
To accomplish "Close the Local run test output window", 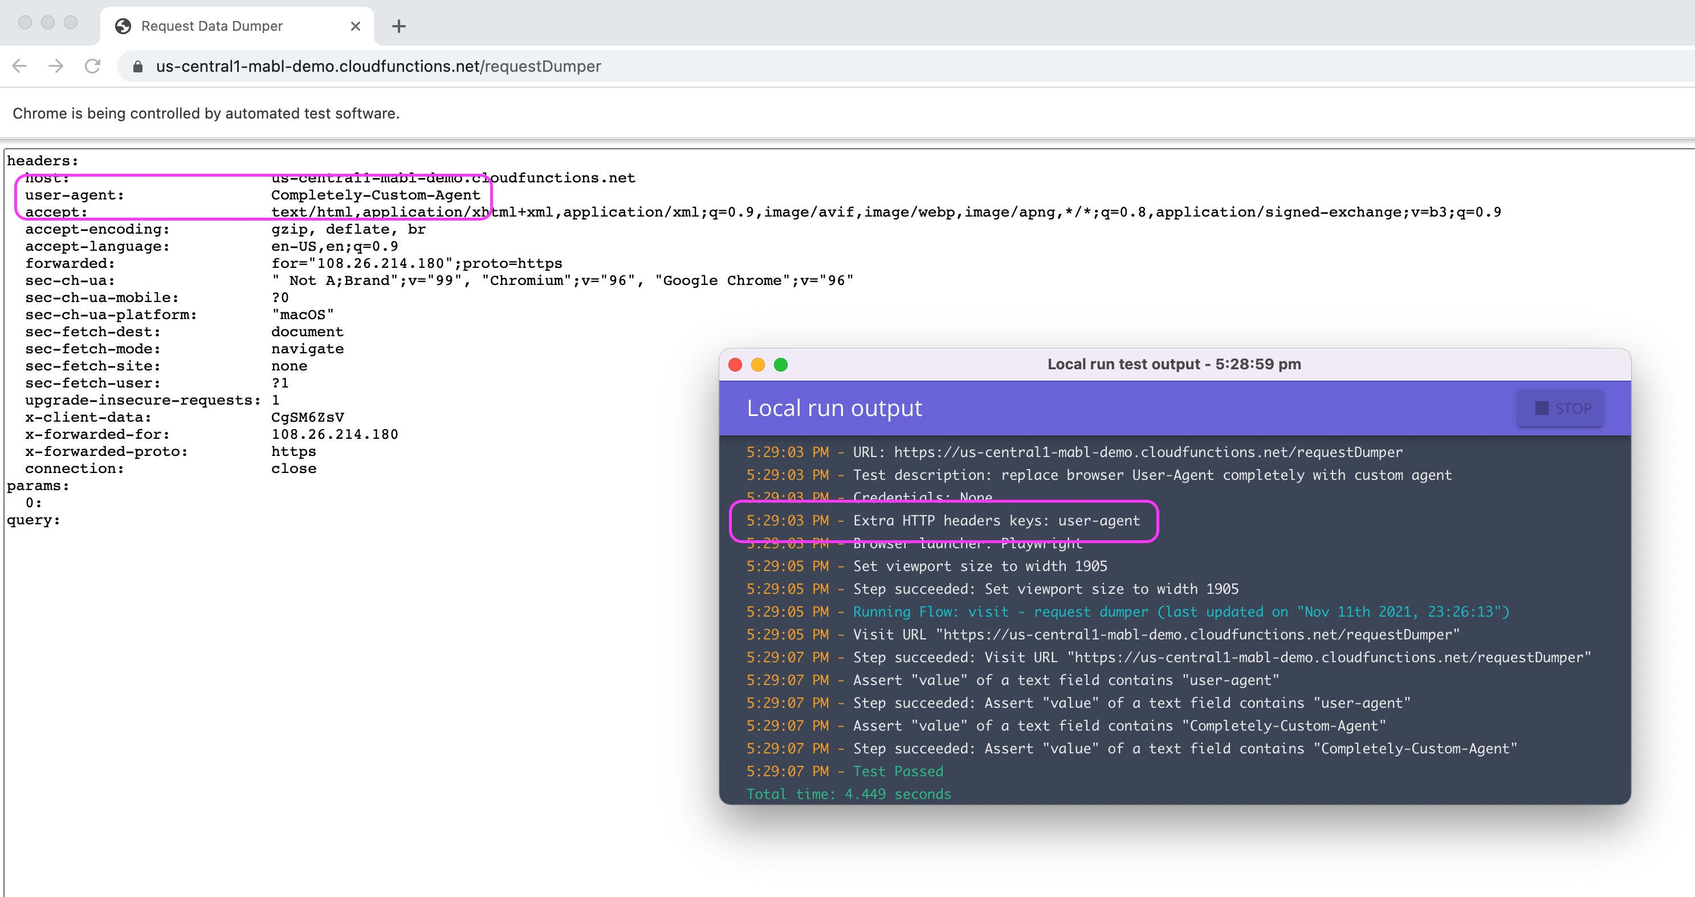I will (736, 365).
